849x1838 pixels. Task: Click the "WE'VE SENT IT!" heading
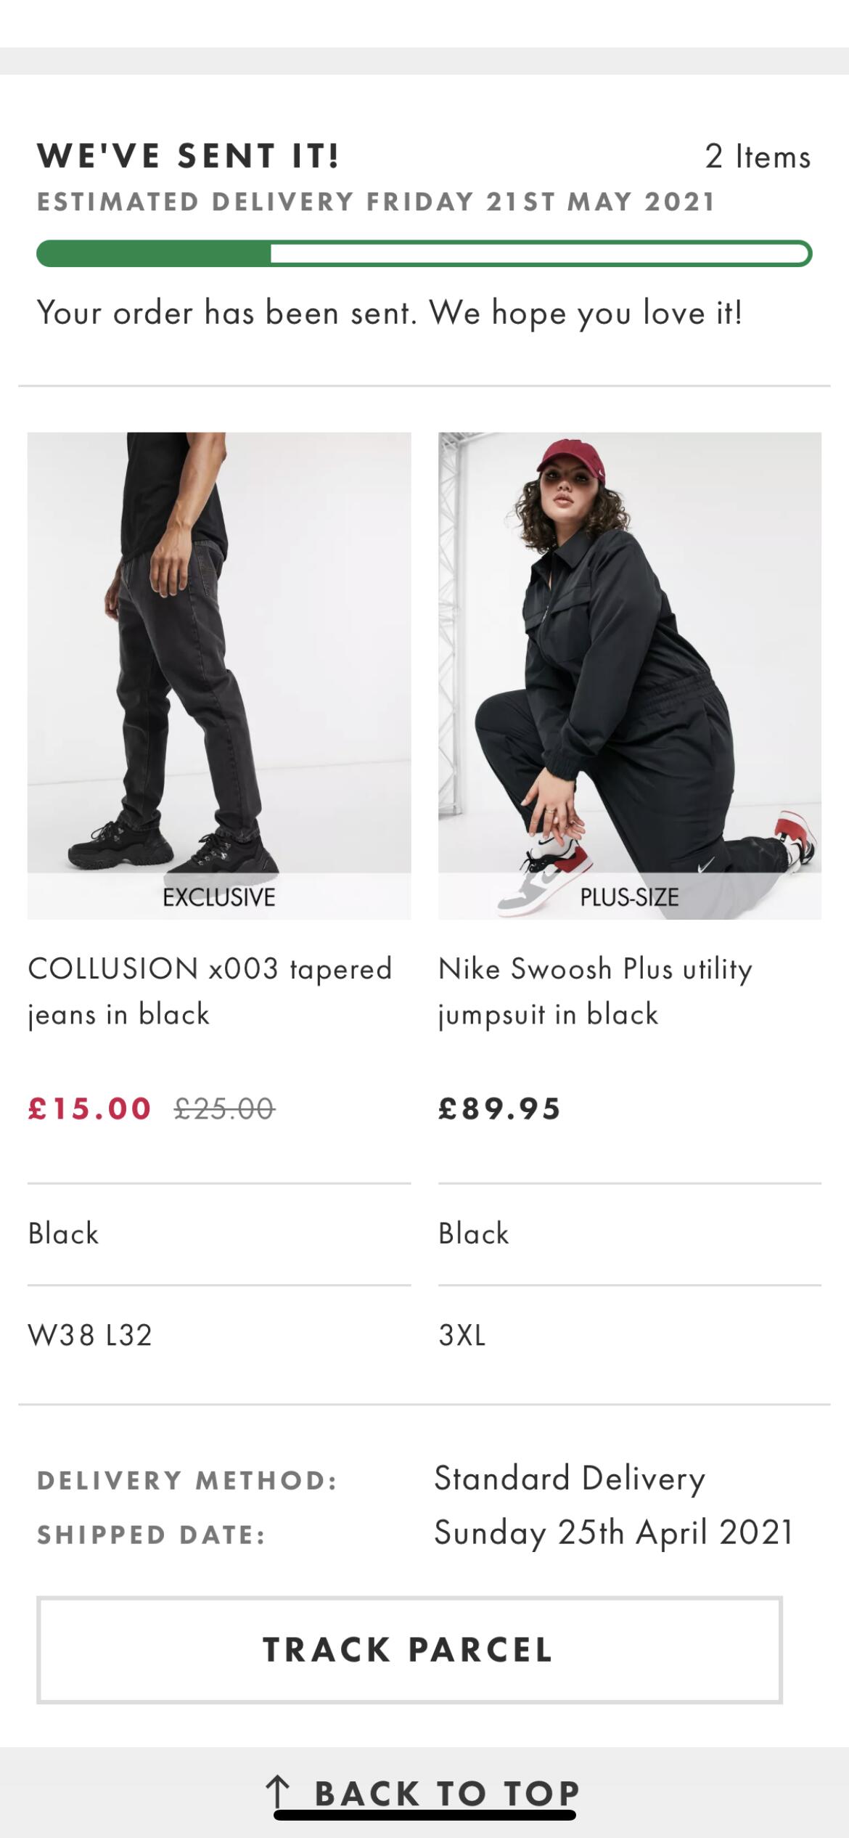click(x=189, y=156)
